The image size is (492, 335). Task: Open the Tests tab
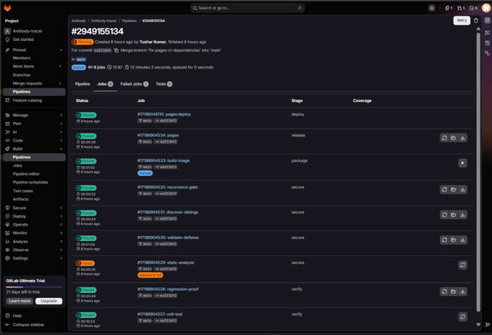pos(164,84)
